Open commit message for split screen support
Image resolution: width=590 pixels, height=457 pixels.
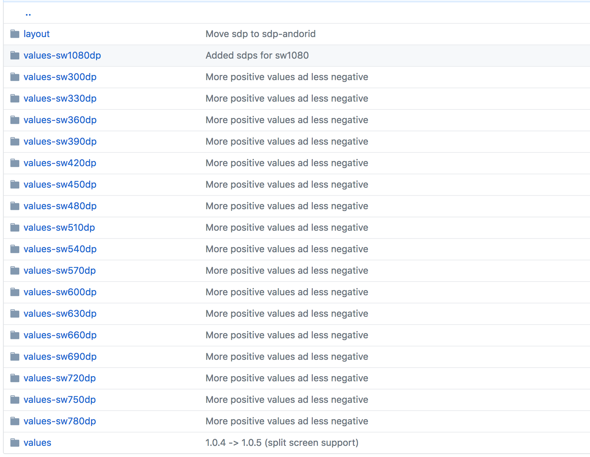(282, 443)
